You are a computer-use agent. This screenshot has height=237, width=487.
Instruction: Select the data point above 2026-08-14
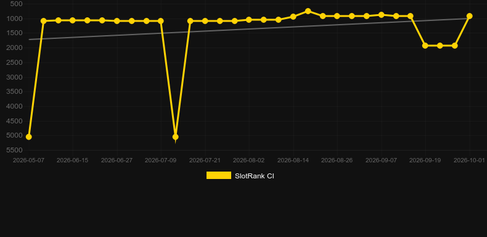coord(293,17)
